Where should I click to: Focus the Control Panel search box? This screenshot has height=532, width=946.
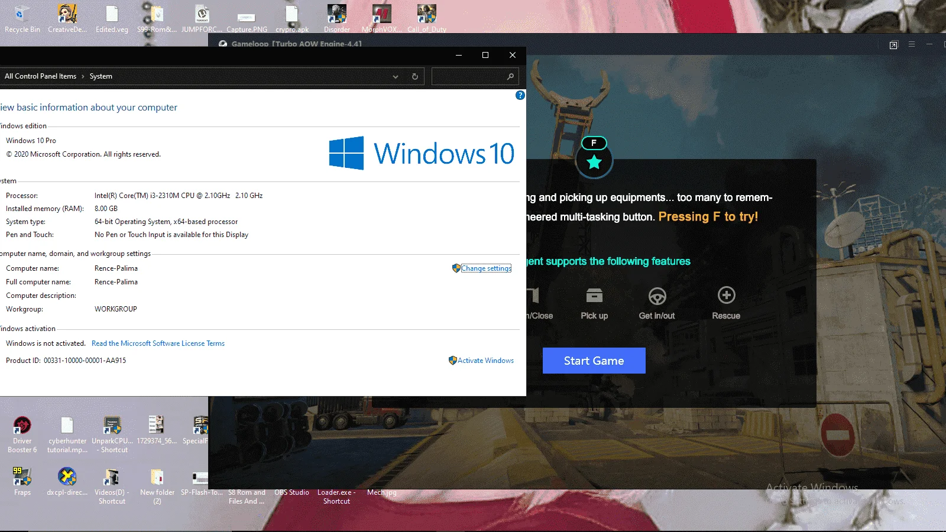click(x=475, y=76)
